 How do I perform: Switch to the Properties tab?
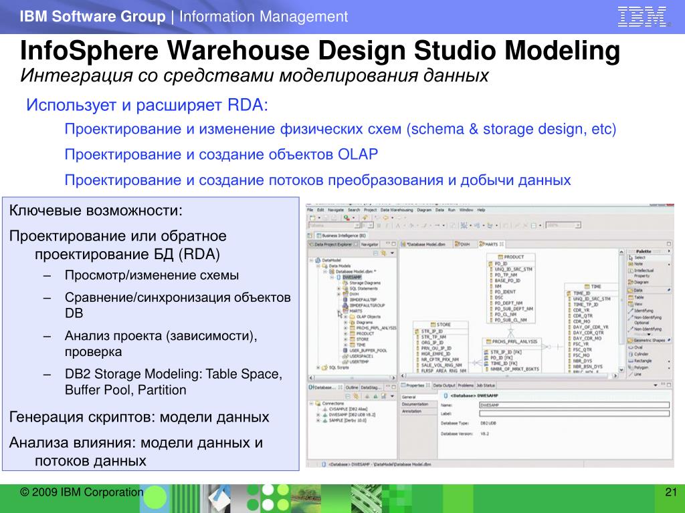(x=415, y=385)
